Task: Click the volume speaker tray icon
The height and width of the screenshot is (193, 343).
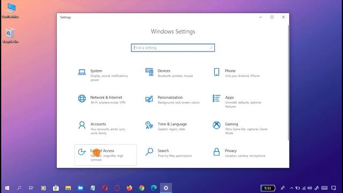Action: (x=310, y=188)
